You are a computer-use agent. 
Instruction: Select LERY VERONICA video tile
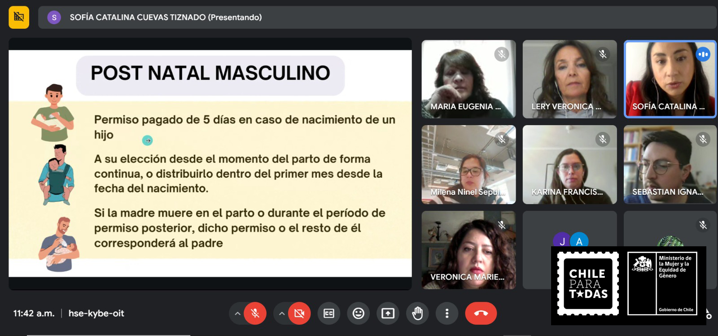pyautogui.click(x=569, y=79)
